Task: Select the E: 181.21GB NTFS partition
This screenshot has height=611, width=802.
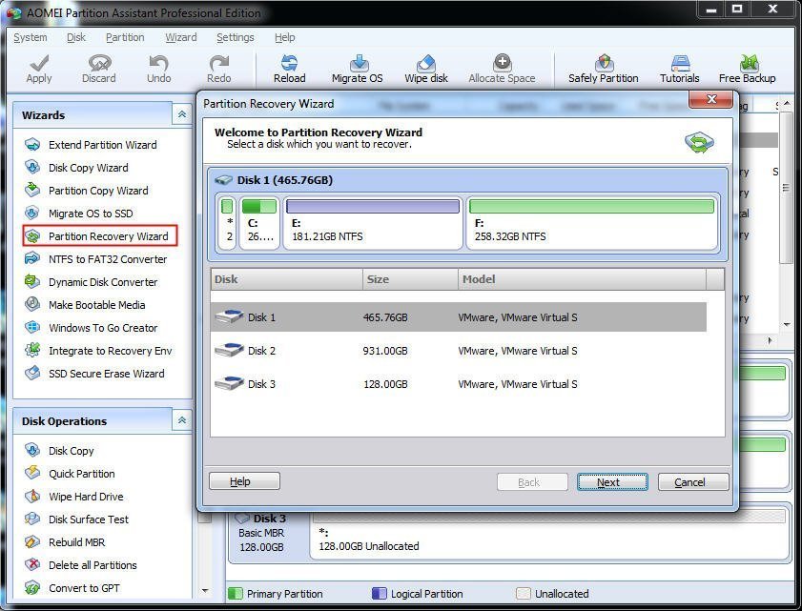Action: 373,223
